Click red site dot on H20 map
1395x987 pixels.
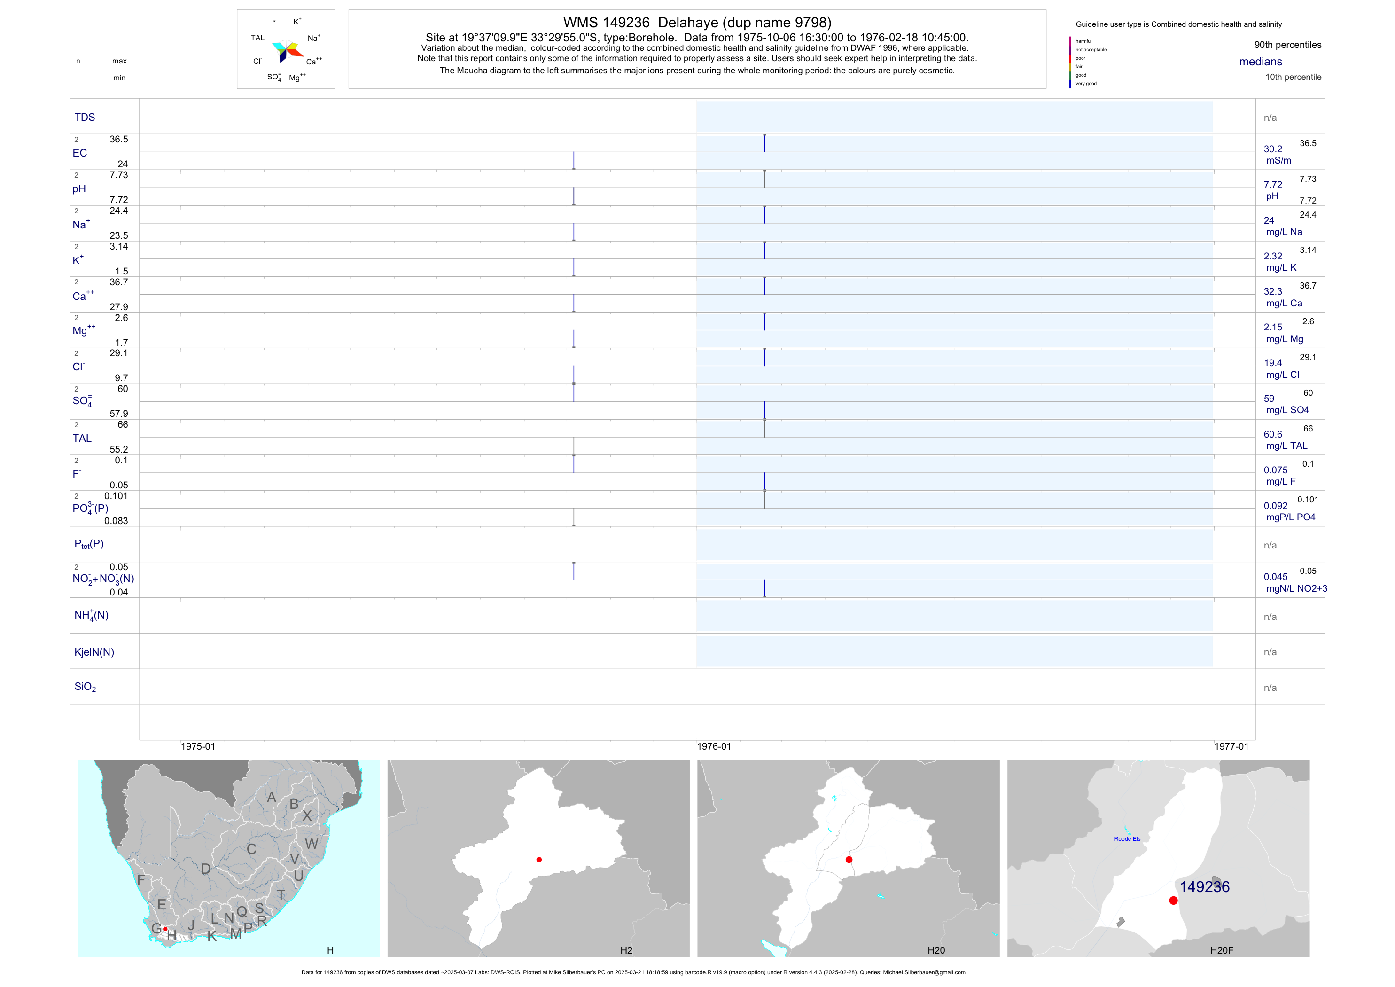pyautogui.click(x=849, y=859)
